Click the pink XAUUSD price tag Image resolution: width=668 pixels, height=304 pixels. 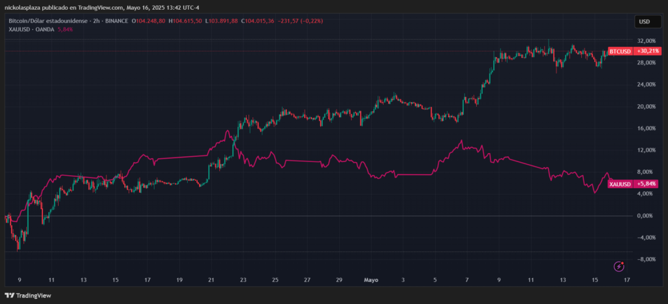click(620, 184)
